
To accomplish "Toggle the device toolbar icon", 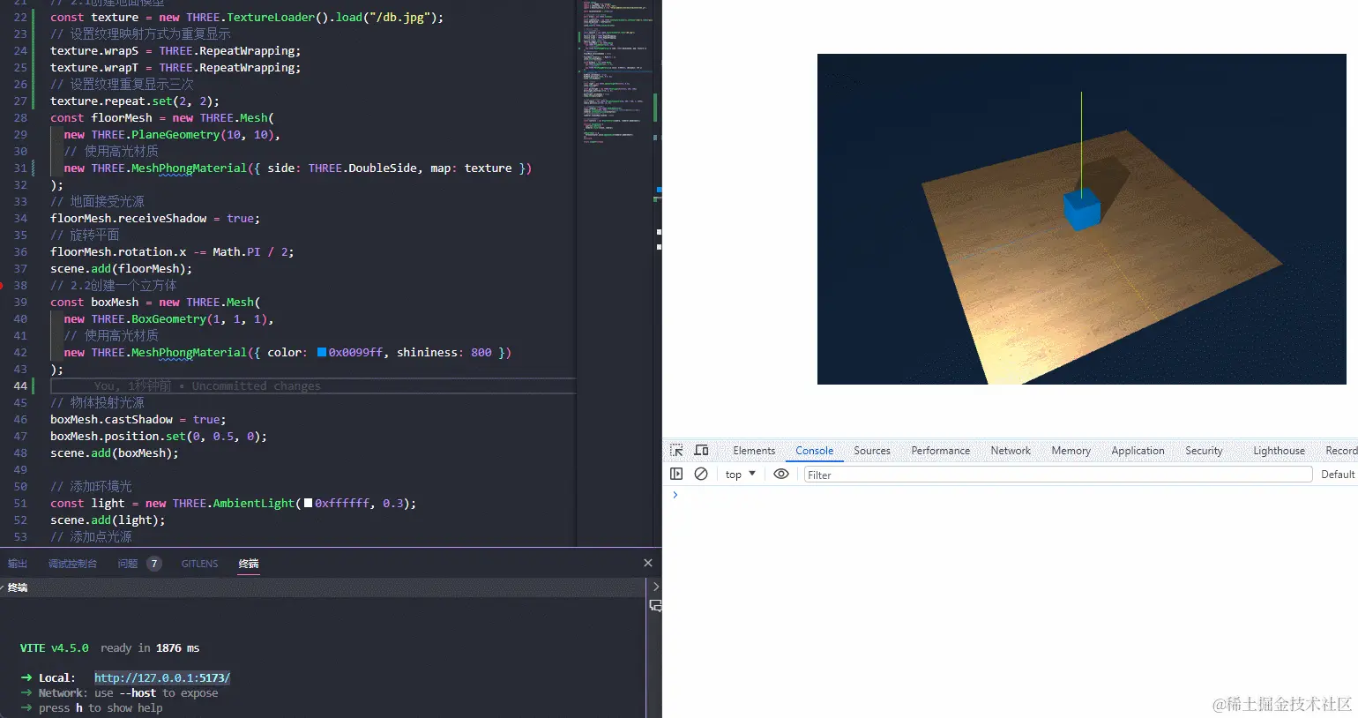I will pyautogui.click(x=701, y=450).
